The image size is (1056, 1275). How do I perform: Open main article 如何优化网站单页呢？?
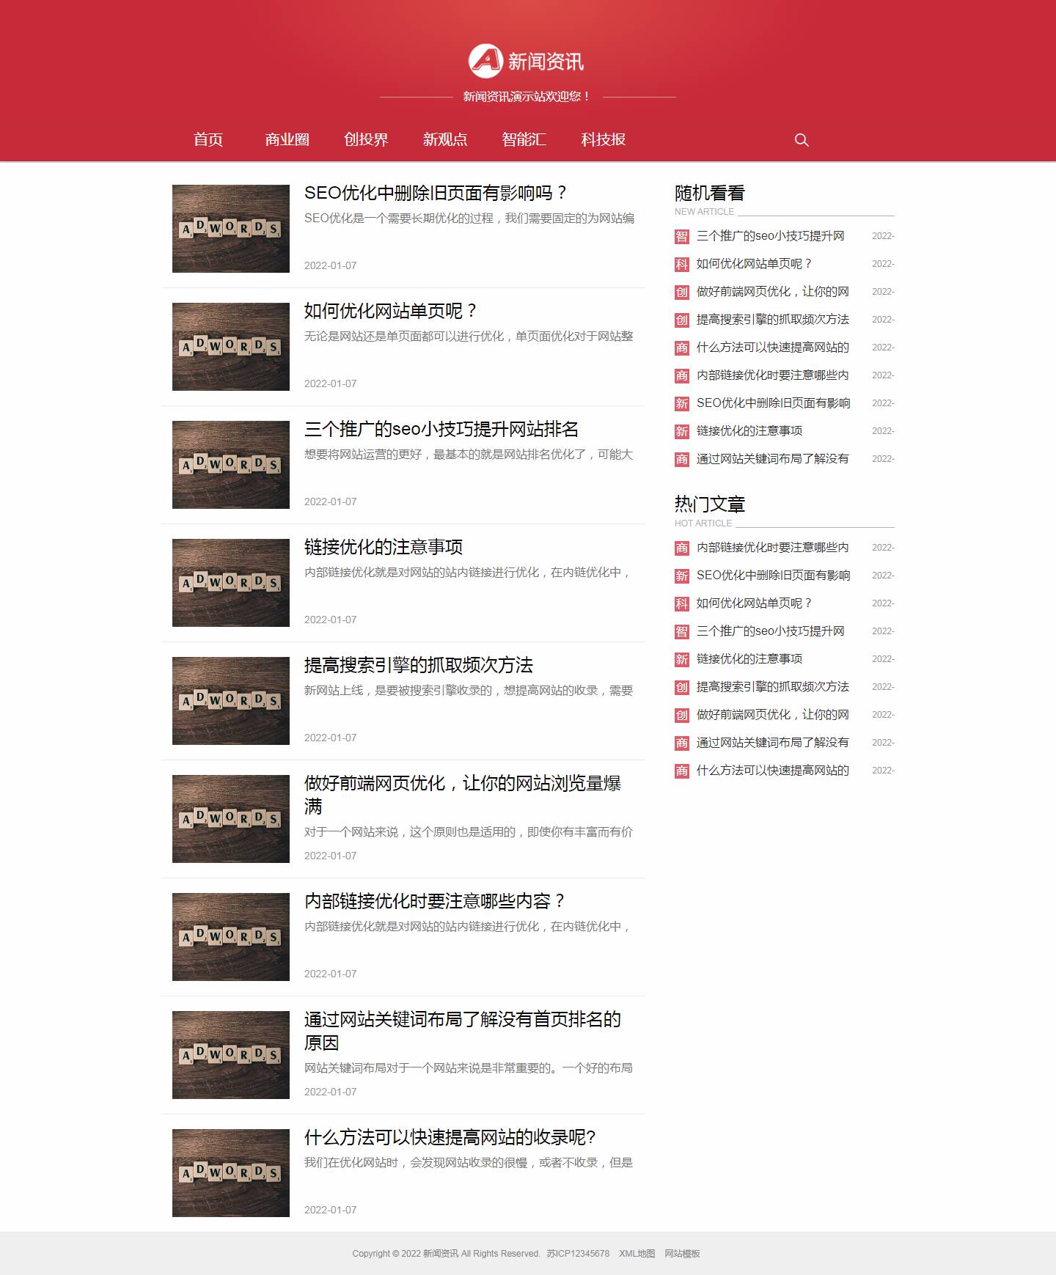[x=392, y=311]
